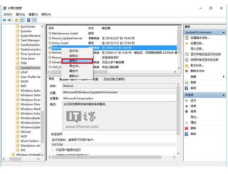The image size is (228, 174).
Task: Click the Back arrow toolbar icon
Action: pos(4,20)
